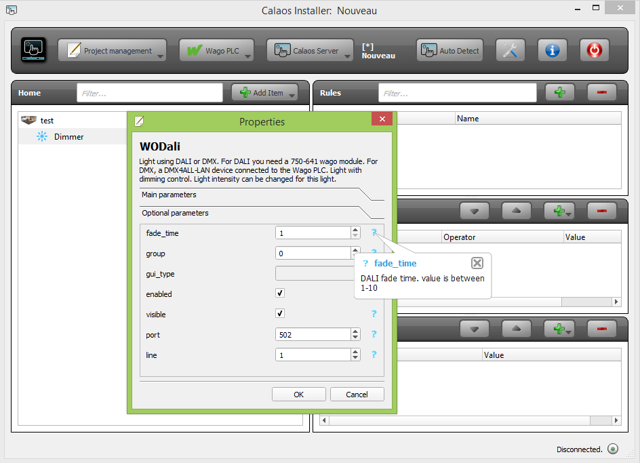Collapse the Optional parameters section

click(262, 213)
